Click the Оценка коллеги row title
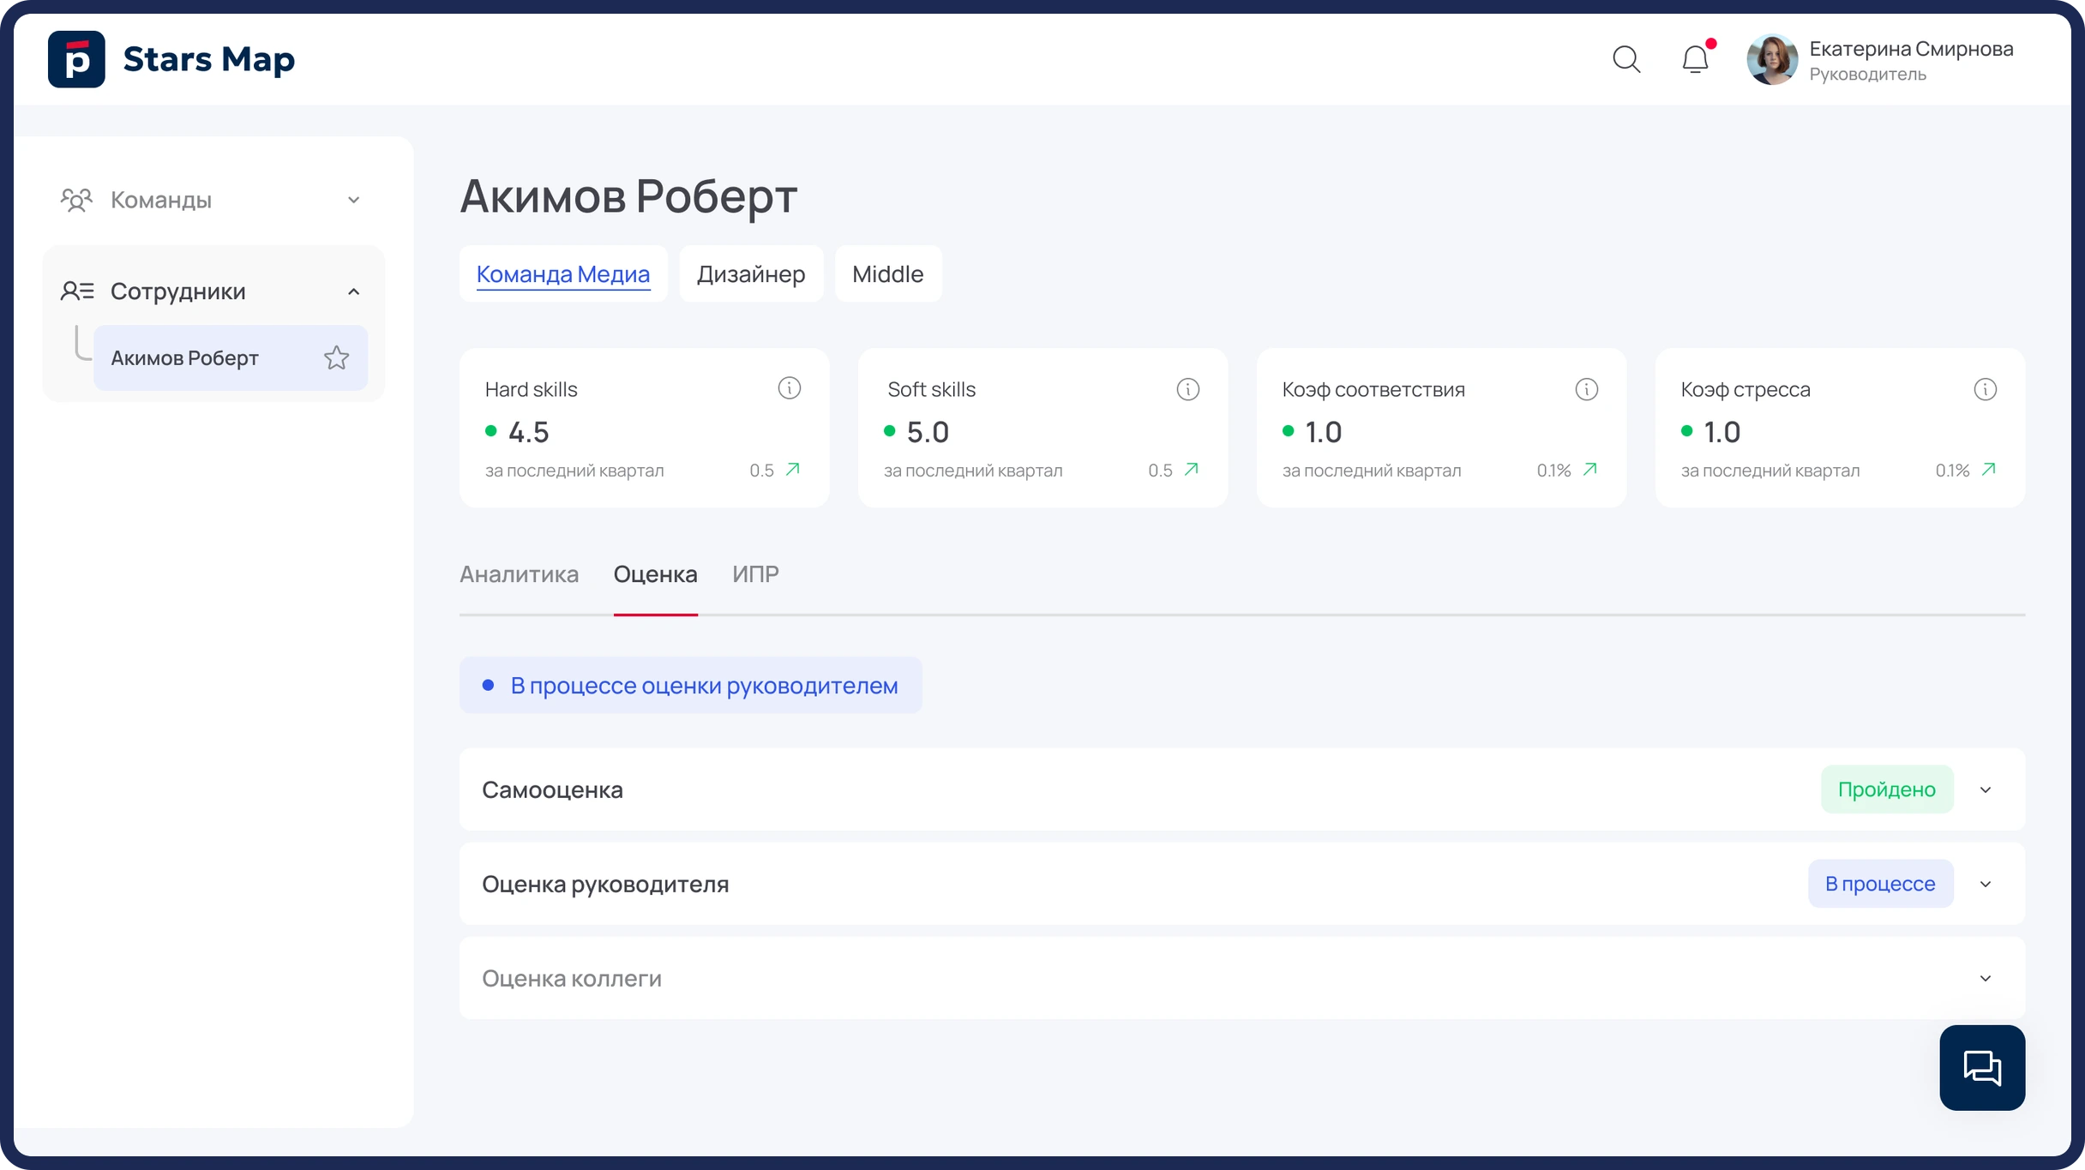 pyautogui.click(x=572, y=978)
